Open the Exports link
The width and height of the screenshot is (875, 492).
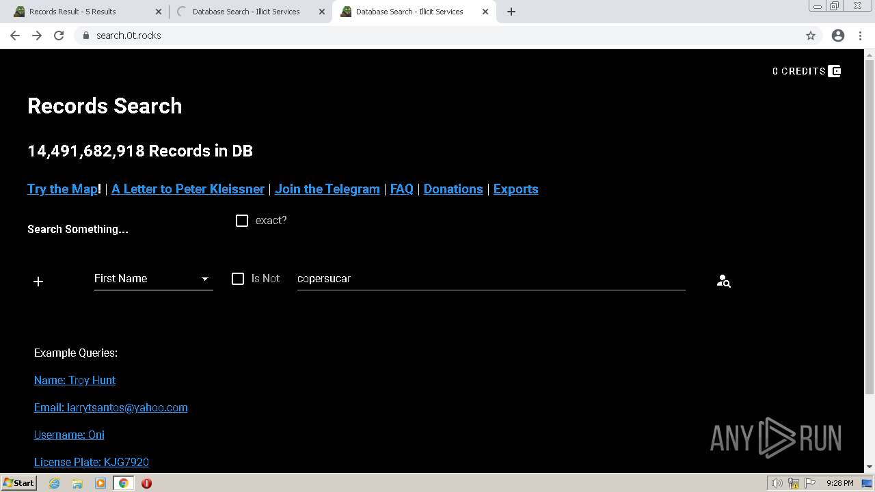(516, 189)
